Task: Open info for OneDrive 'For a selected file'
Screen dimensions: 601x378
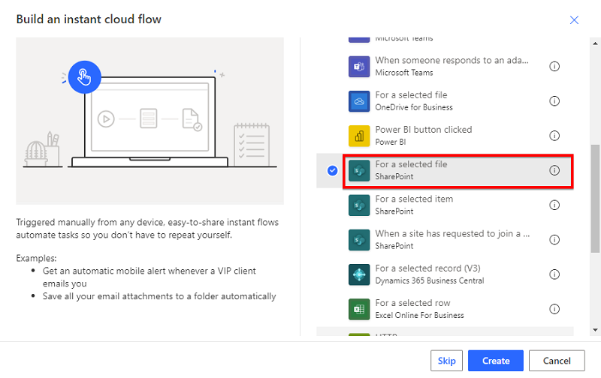Action: [x=554, y=101]
